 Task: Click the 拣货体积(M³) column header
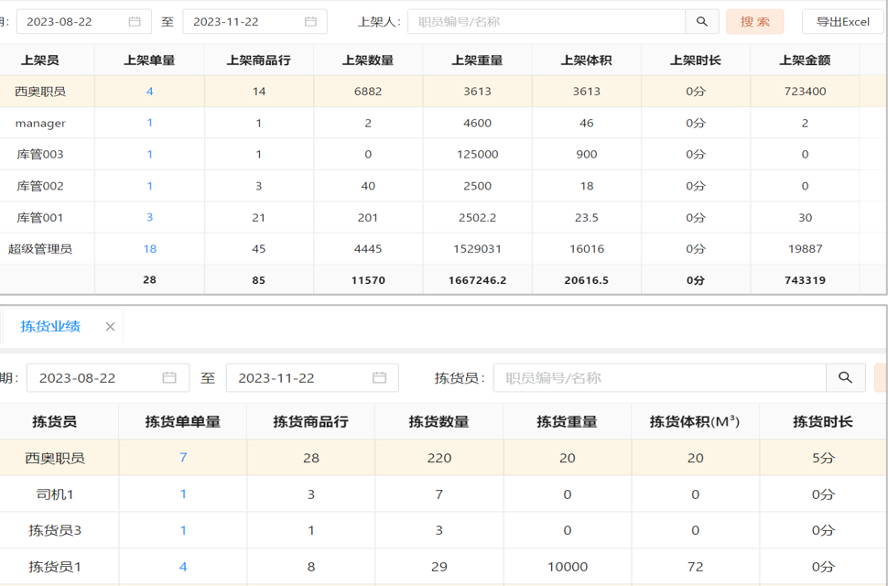pyautogui.click(x=695, y=421)
